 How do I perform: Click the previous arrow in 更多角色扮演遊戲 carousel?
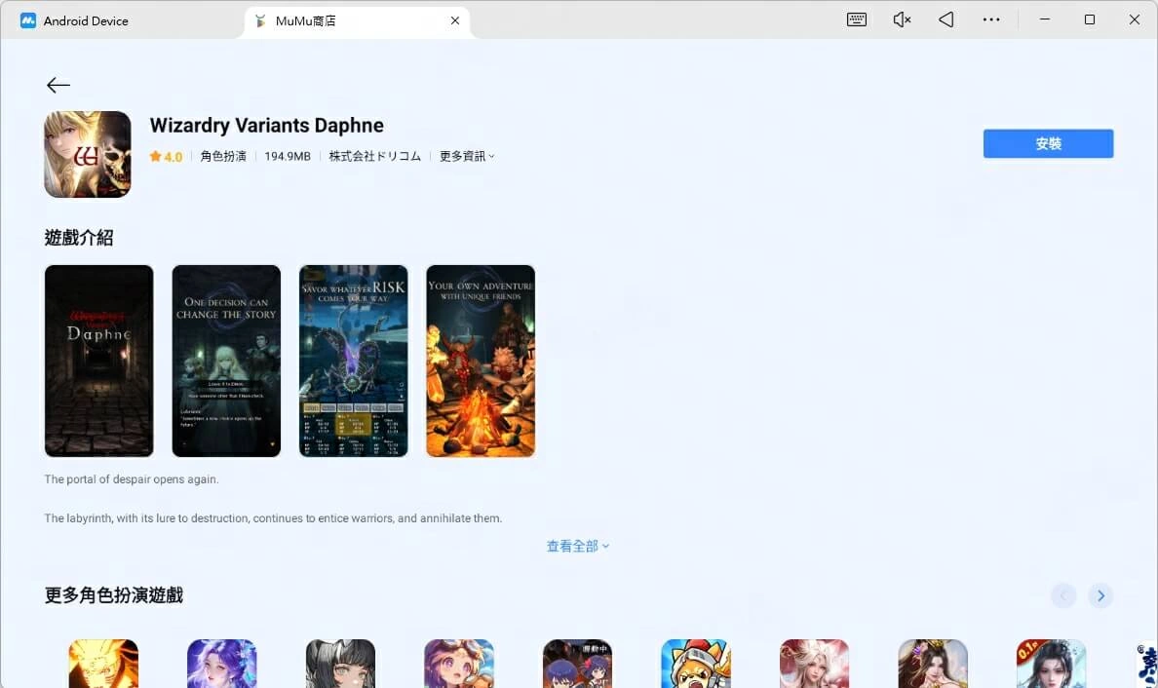(1063, 595)
